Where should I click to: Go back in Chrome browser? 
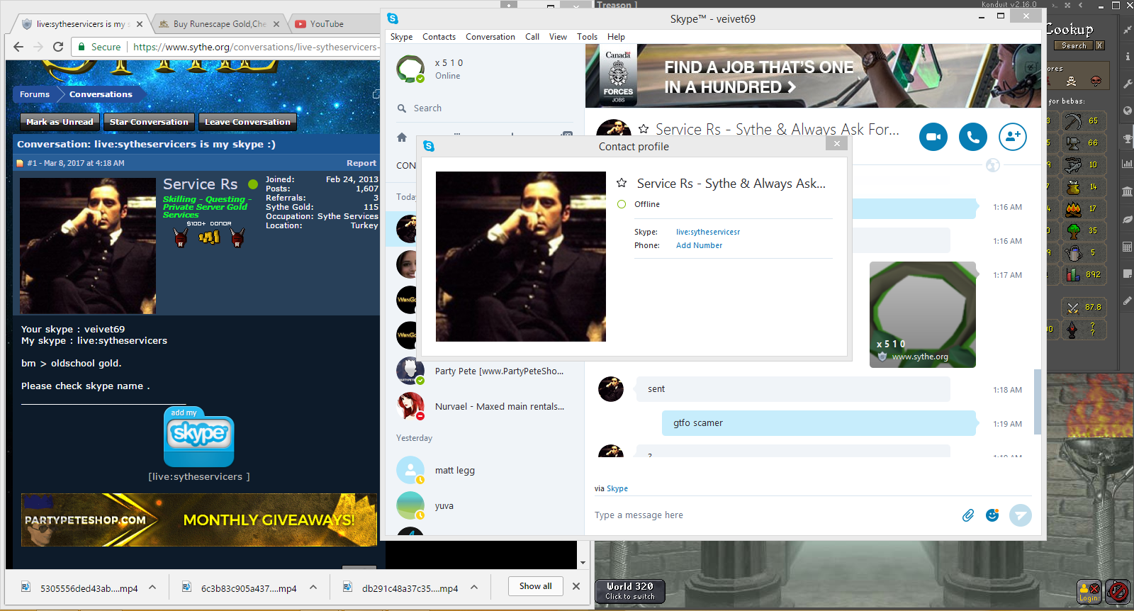pyautogui.click(x=18, y=47)
